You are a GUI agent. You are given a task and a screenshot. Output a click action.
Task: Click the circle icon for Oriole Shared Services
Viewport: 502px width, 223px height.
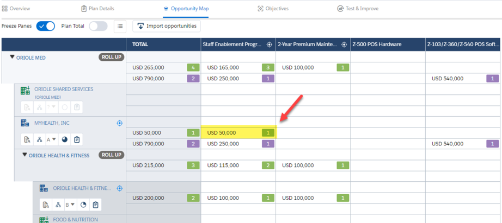65,107
